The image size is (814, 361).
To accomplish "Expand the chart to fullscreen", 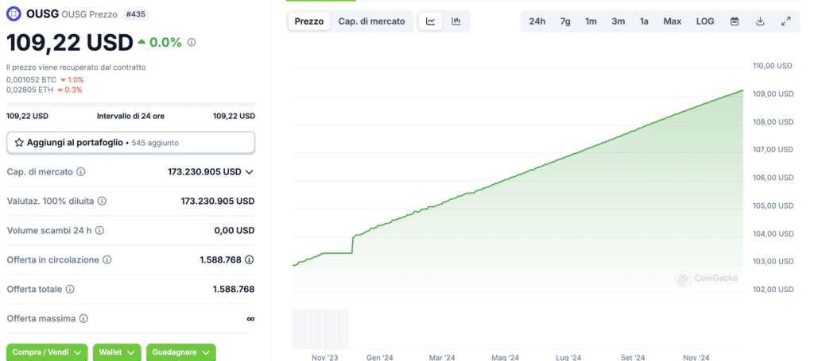I will (x=786, y=21).
